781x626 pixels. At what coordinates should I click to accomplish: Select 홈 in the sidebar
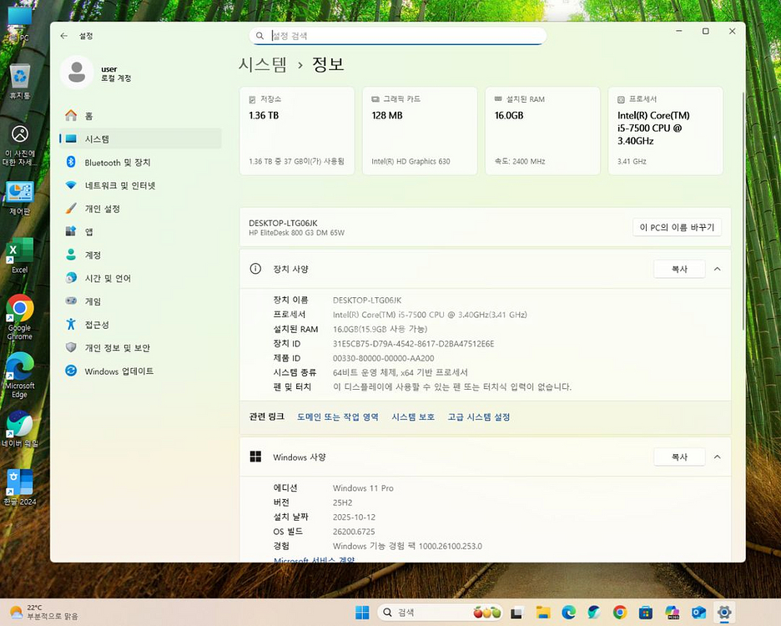coord(88,116)
